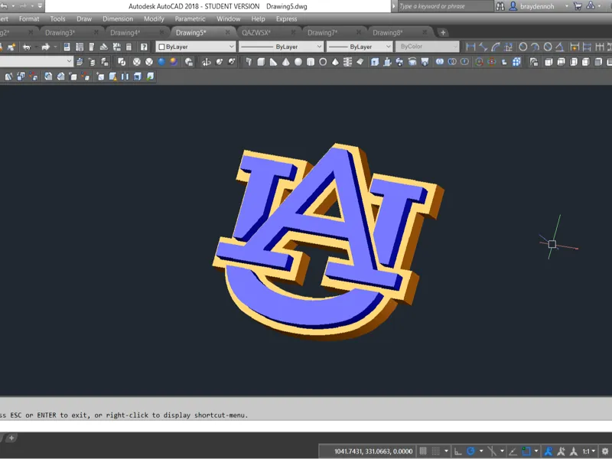Open the ByColor plot style dropdown
The height and width of the screenshot is (459, 612).
click(x=427, y=47)
